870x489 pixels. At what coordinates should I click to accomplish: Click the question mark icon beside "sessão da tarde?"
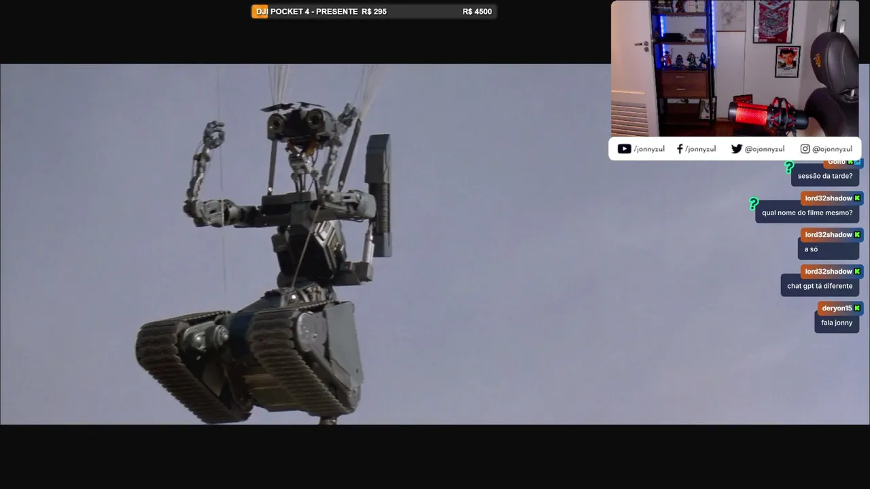click(x=789, y=167)
